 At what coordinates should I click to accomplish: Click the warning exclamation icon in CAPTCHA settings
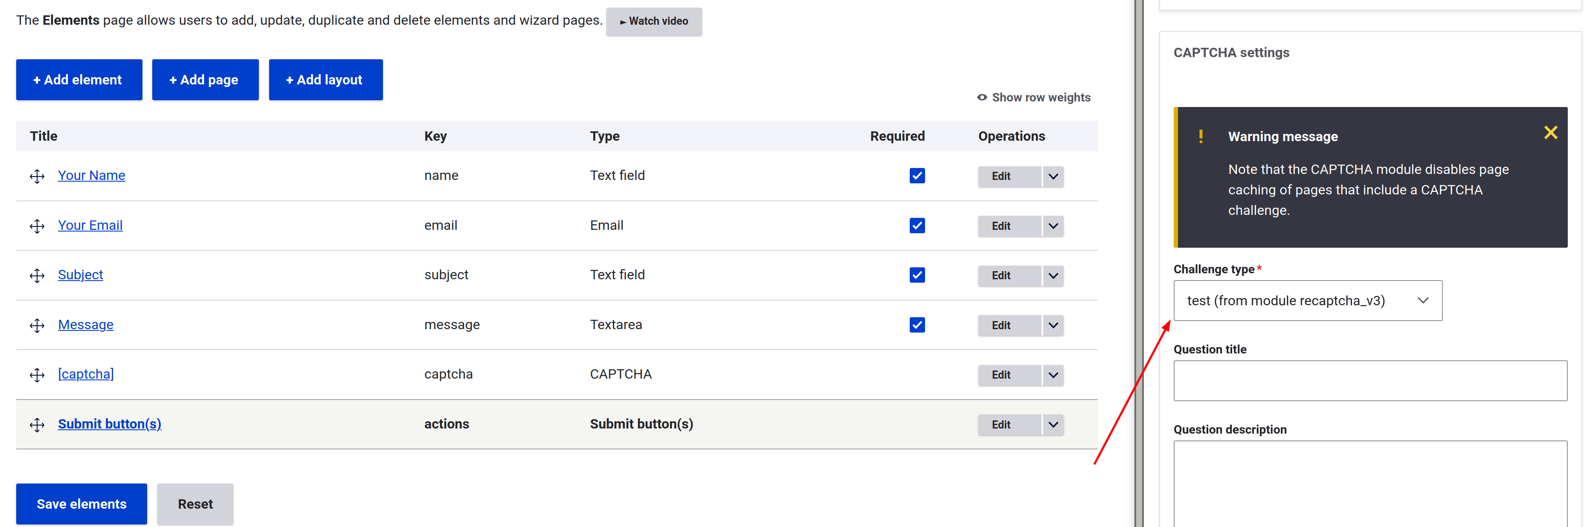[1201, 136]
